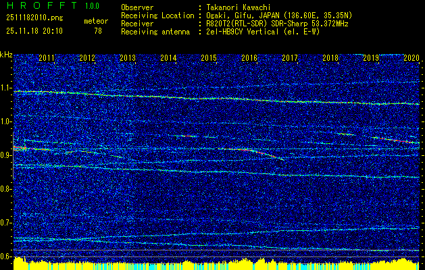Click the observer name Takanori Kawachi
Image resolution: width=425 pixels, height=270 pixels.
click(238, 7)
